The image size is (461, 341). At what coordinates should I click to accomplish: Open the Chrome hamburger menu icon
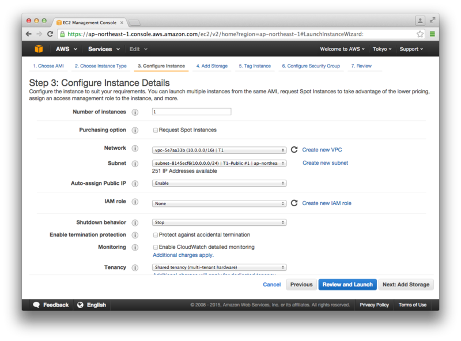(432, 34)
